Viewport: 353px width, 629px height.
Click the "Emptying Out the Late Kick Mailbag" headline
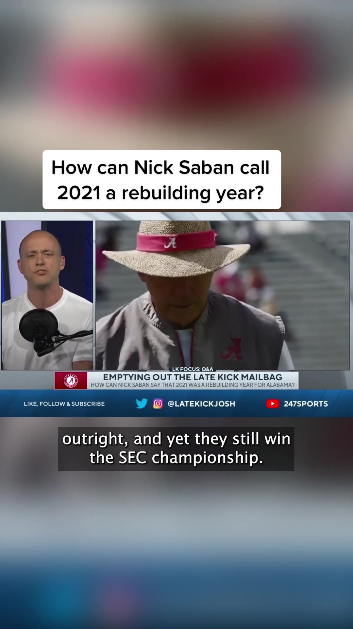[193, 377]
